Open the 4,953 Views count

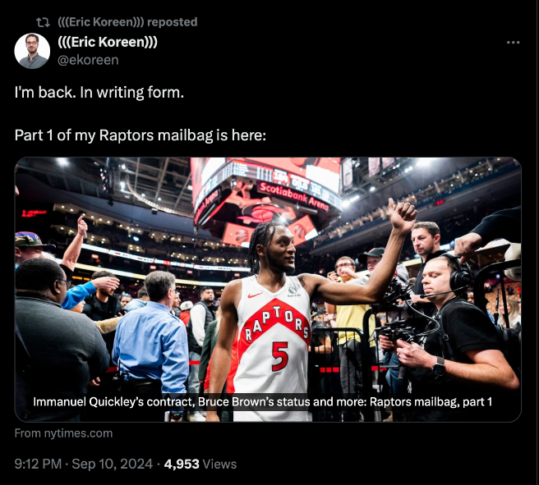200,464
